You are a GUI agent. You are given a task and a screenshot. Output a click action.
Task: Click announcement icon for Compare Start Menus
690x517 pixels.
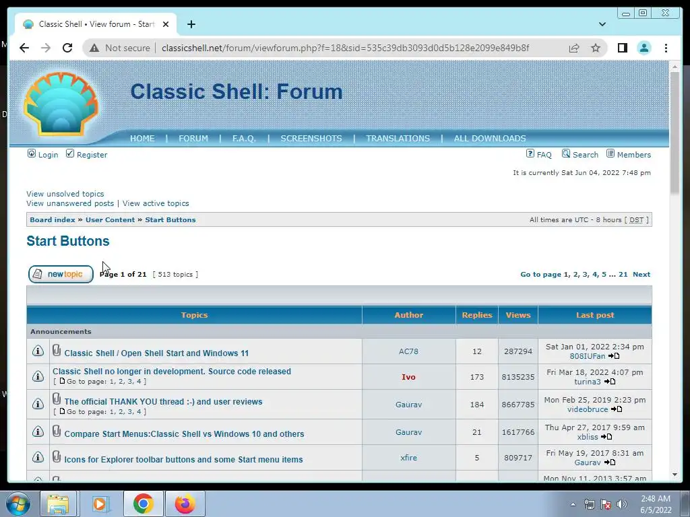point(38,432)
